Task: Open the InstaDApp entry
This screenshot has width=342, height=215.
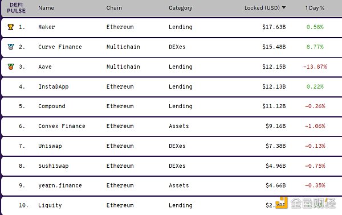Action: pyautogui.click(x=54, y=86)
